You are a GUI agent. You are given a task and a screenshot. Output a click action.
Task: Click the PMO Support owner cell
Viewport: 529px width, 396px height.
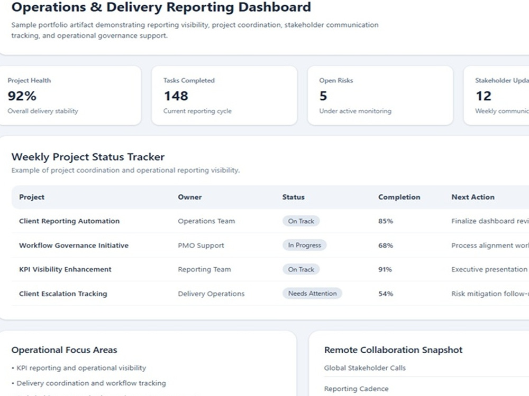[200, 246]
